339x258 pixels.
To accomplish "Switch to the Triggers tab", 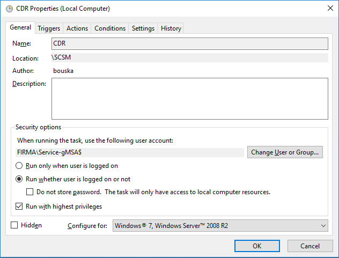I will pyautogui.click(x=49, y=28).
